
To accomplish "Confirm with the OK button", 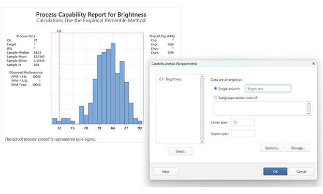I will (x=275, y=172).
